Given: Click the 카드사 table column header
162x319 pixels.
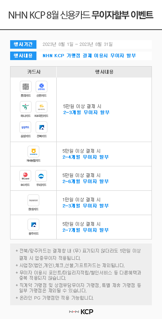Looking at the screenshot, I should 34,72.
